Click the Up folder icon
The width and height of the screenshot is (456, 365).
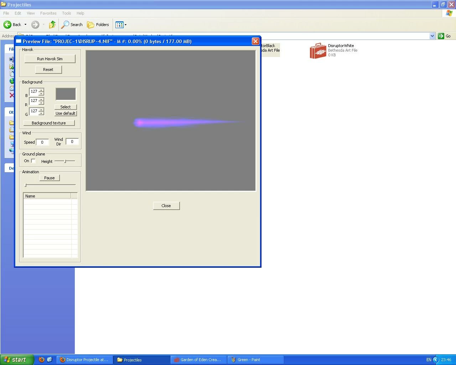[x=52, y=25]
